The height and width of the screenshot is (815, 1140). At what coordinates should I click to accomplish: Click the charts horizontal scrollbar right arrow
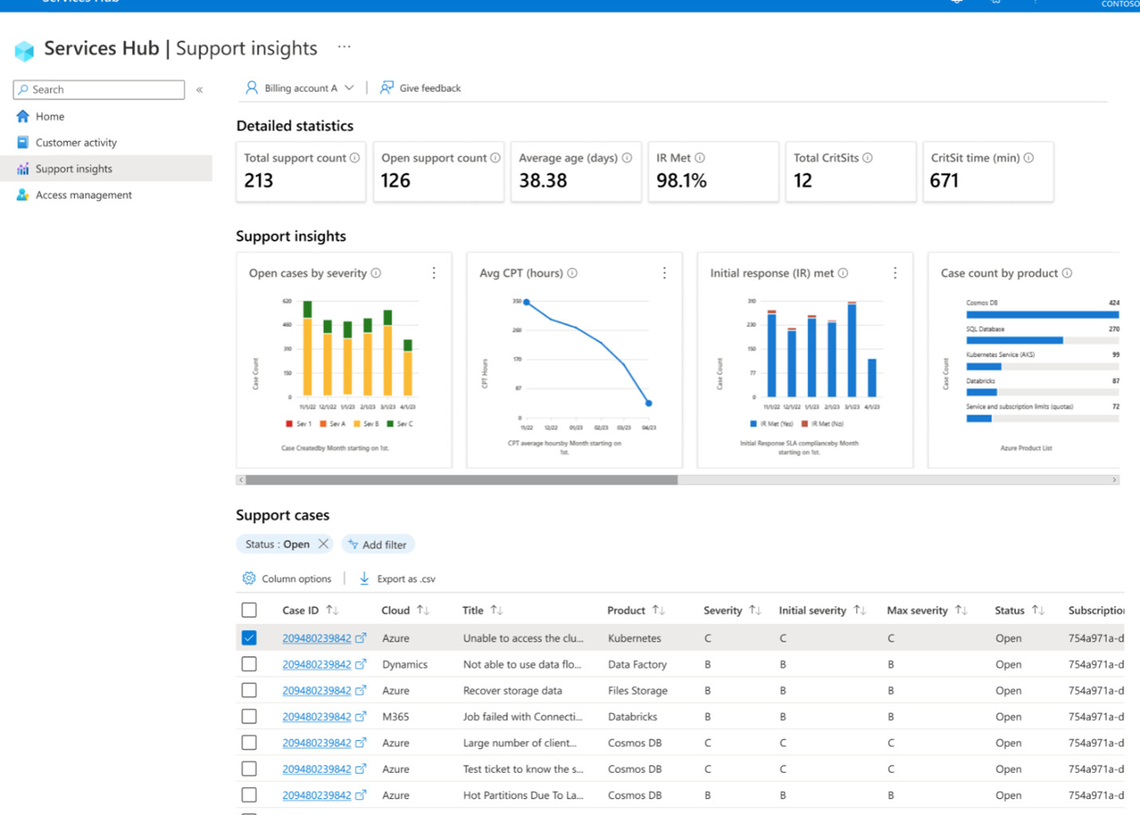click(1114, 480)
